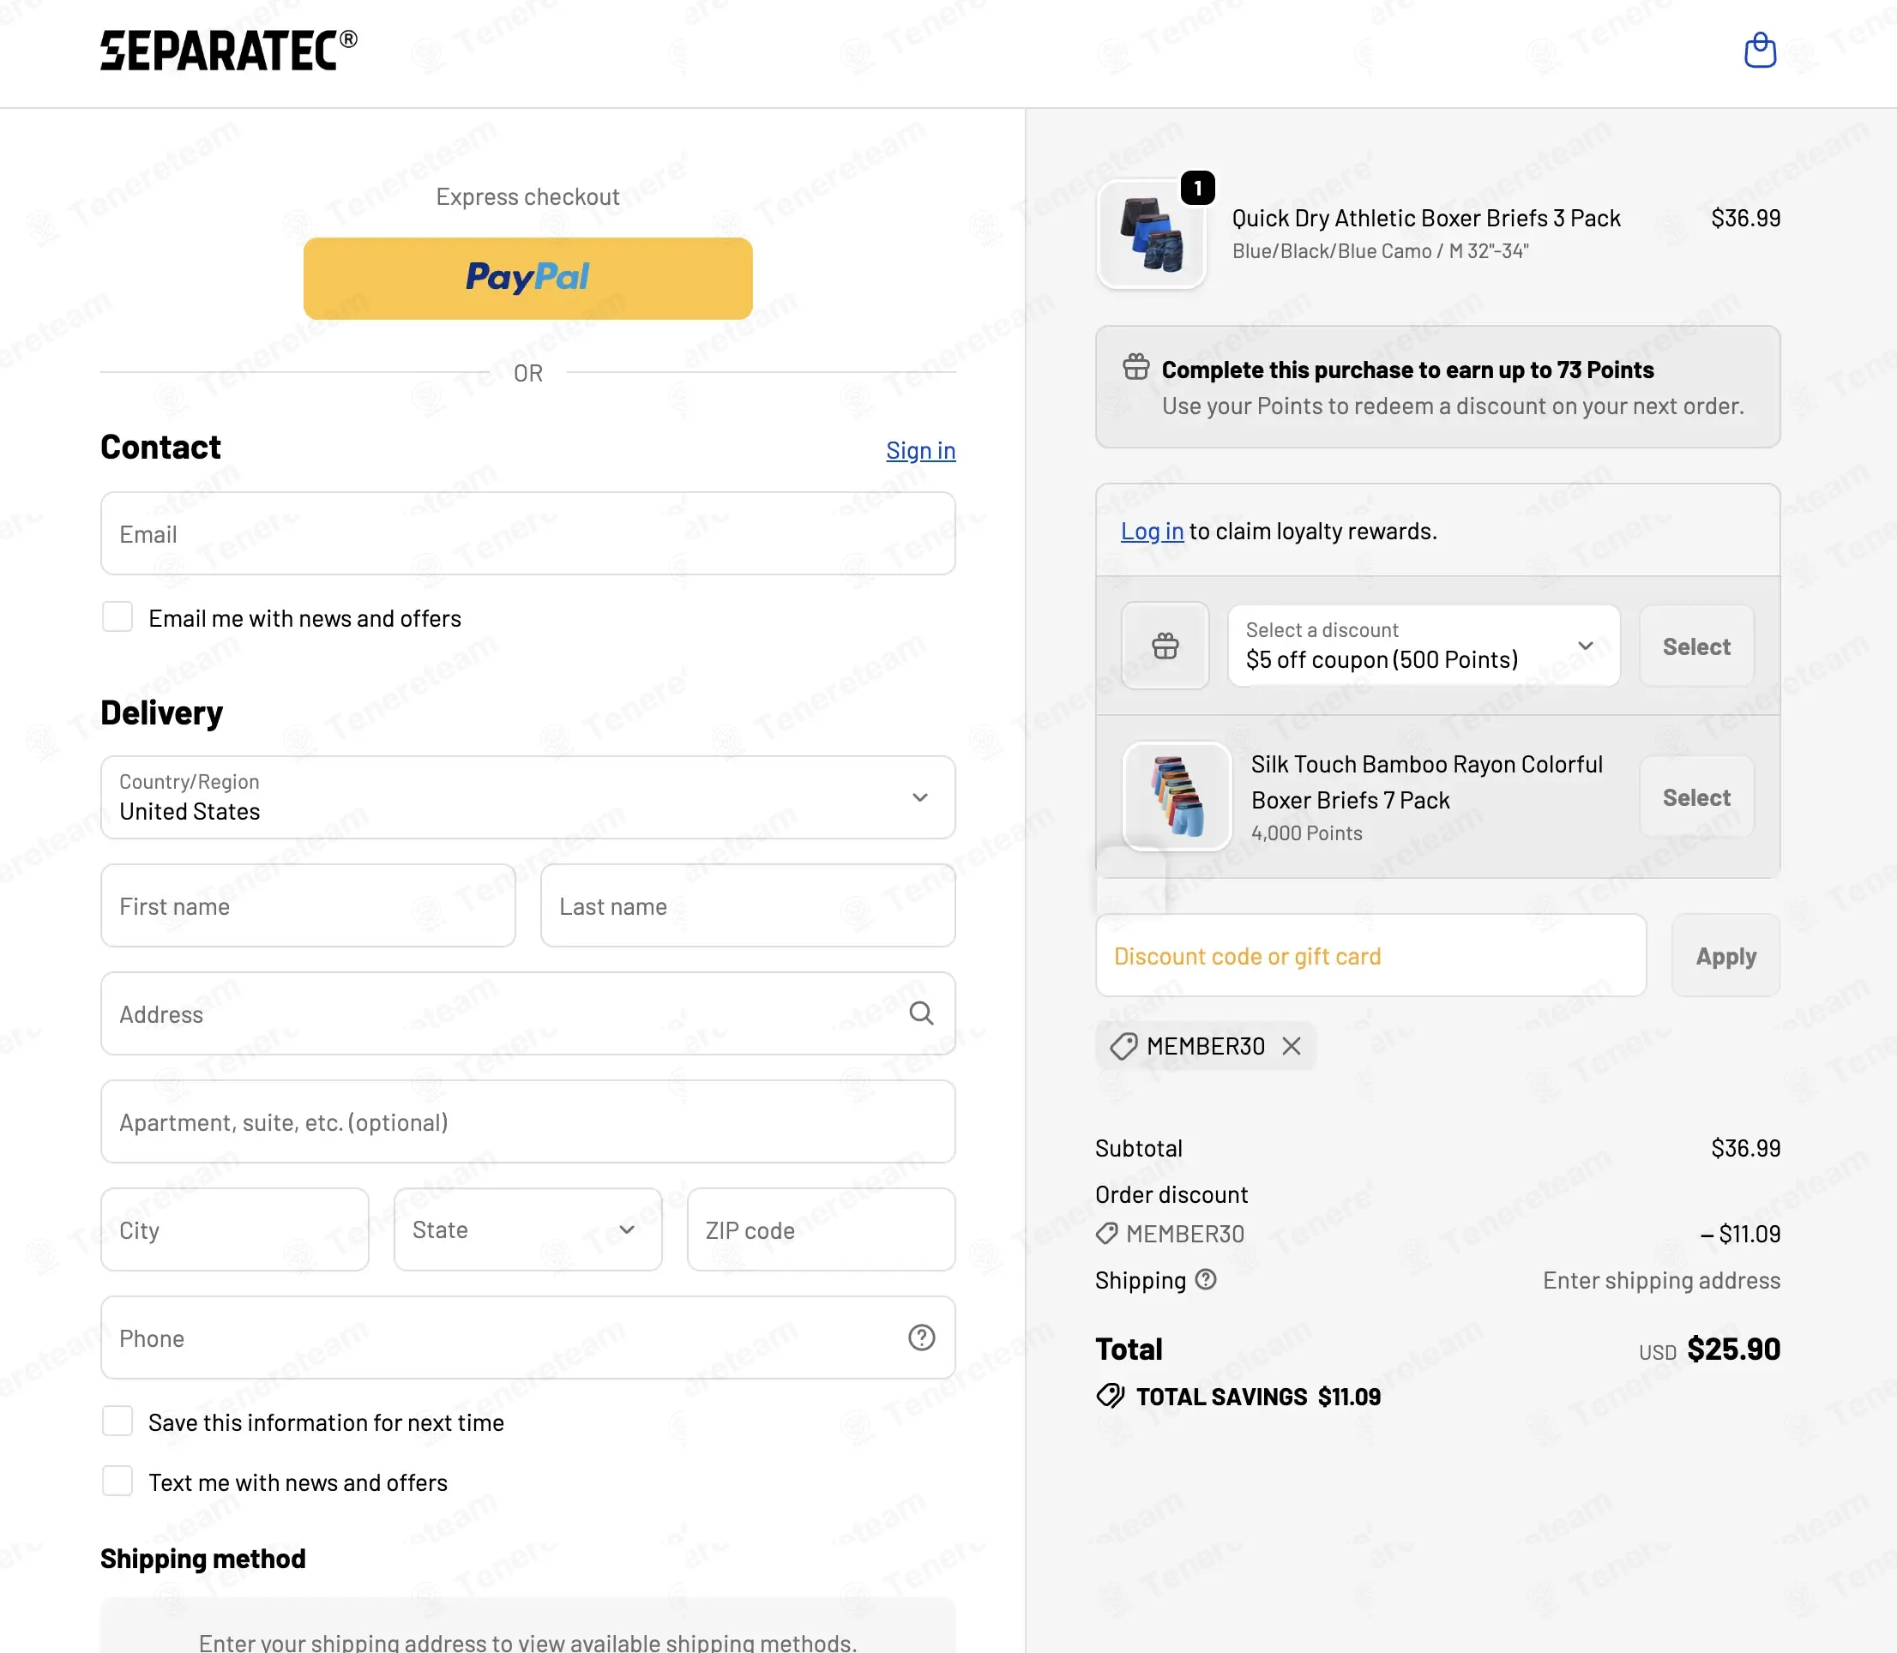Click the Enter shipping address text
Screen dimensions: 1897x1653
[x=1661, y=1280]
